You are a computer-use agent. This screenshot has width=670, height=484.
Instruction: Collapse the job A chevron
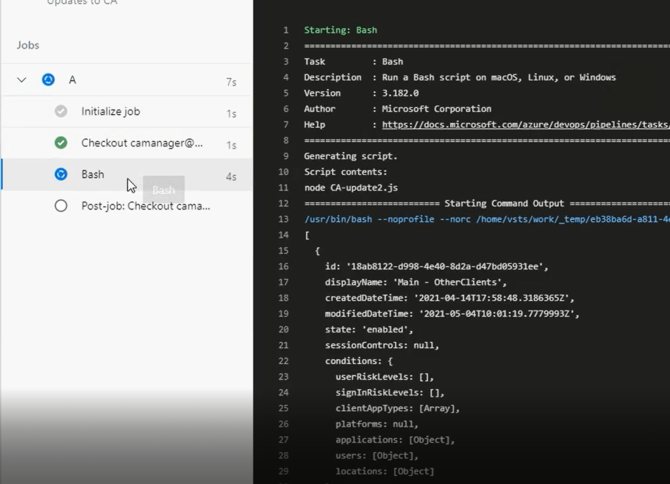tap(22, 80)
